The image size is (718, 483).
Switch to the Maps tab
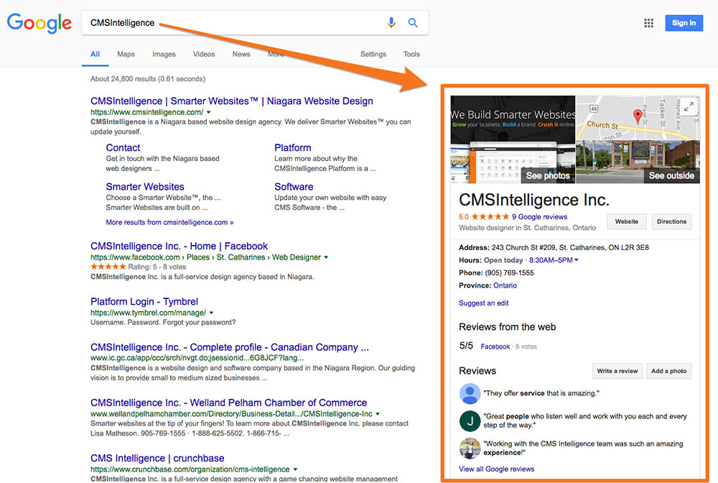(126, 54)
